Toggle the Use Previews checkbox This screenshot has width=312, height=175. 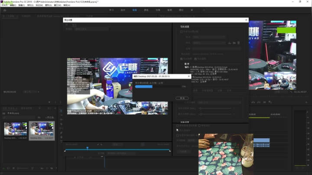[199, 126]
